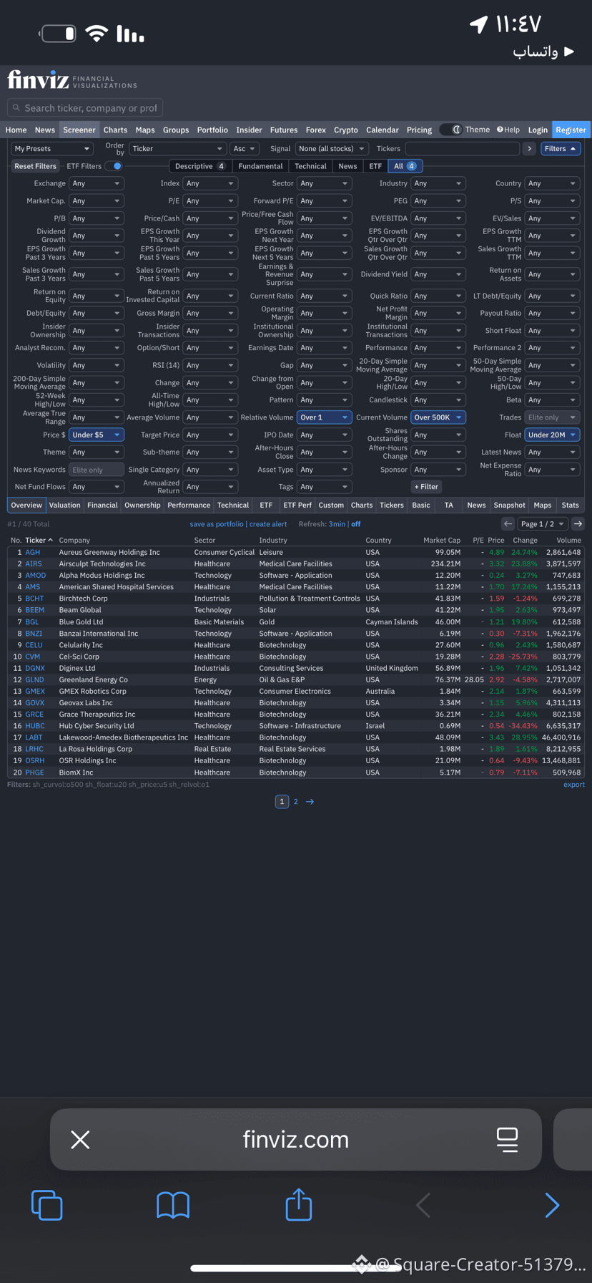
Task: Toggle the ETF Filters switch
Action: click(113, 166)
